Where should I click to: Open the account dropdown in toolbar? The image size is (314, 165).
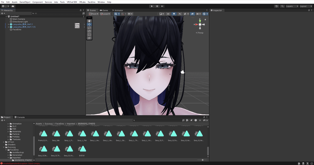point(5,6)
